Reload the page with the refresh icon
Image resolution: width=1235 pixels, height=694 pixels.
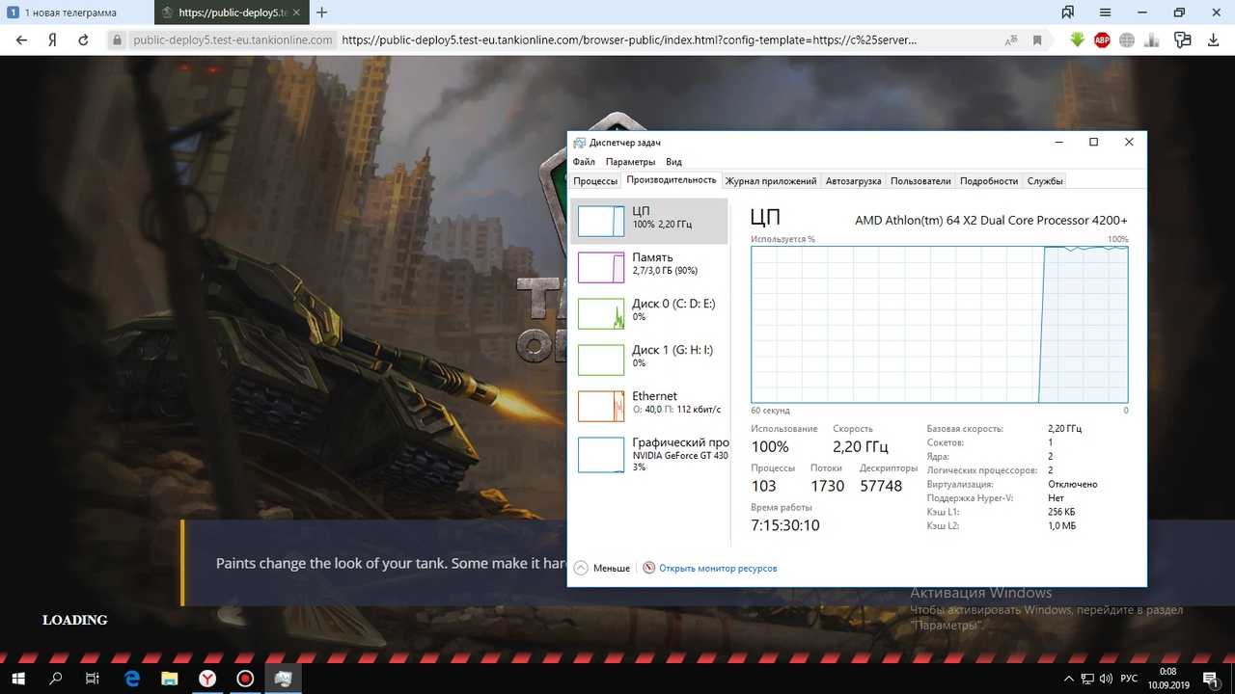pyautogui.click(x=83, y=40)
